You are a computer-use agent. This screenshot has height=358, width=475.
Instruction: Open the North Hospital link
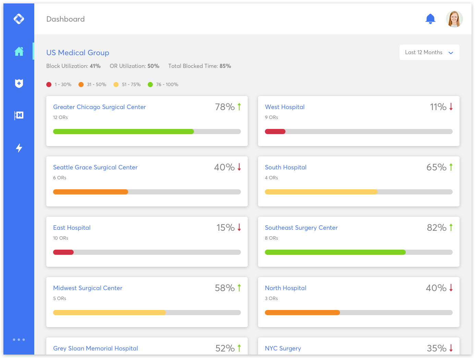pos(285,288)
